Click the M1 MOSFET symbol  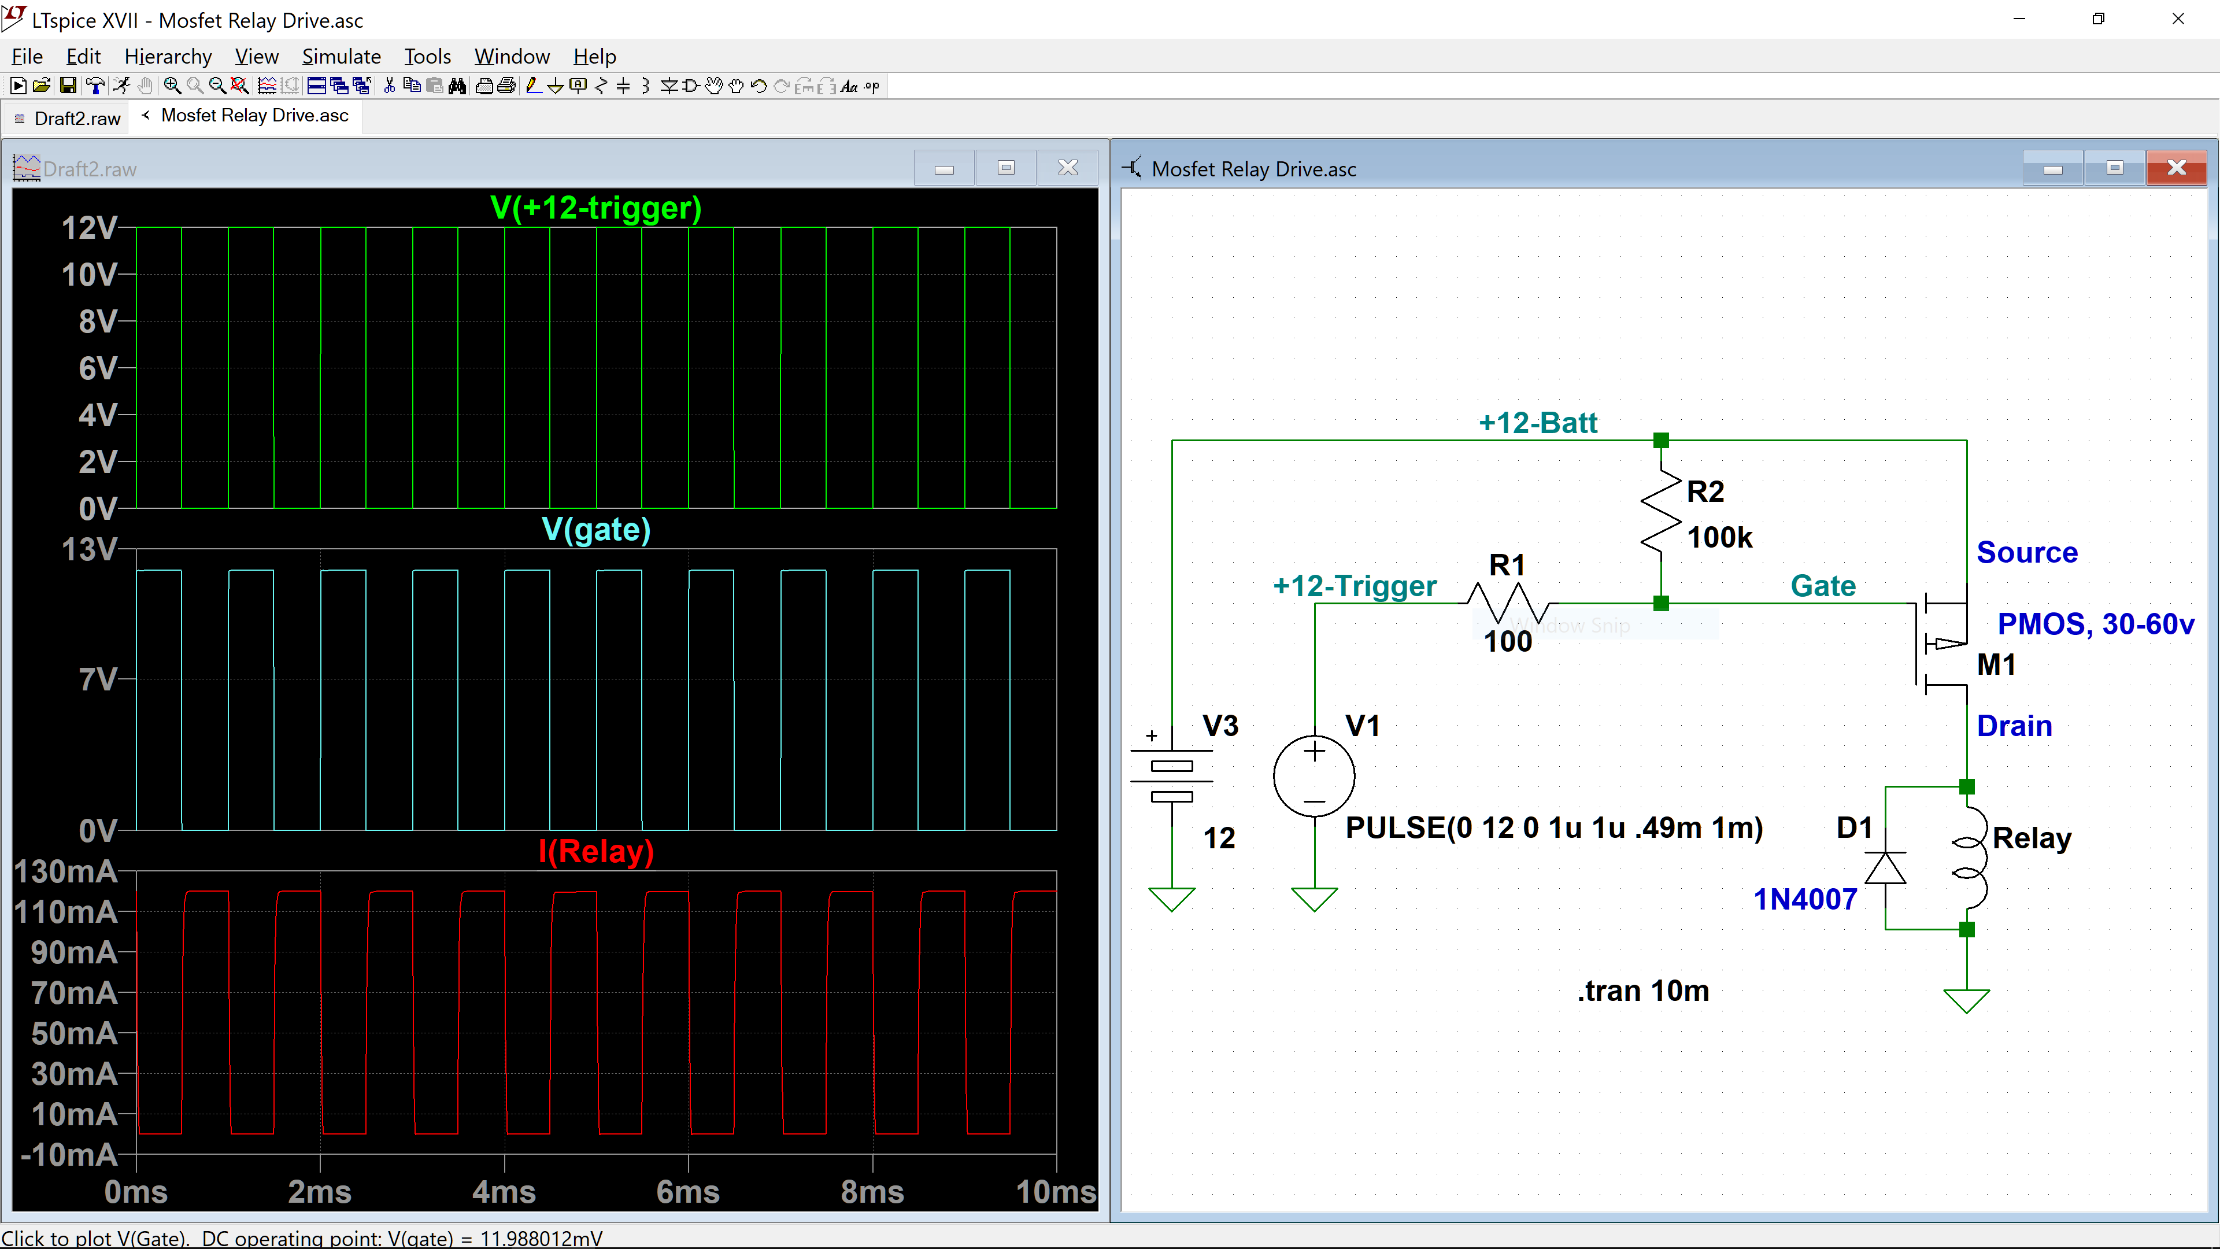(1943, 643)
